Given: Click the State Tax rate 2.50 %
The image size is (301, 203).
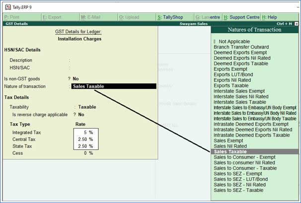Looking at the screenshot, I should 85,146.
